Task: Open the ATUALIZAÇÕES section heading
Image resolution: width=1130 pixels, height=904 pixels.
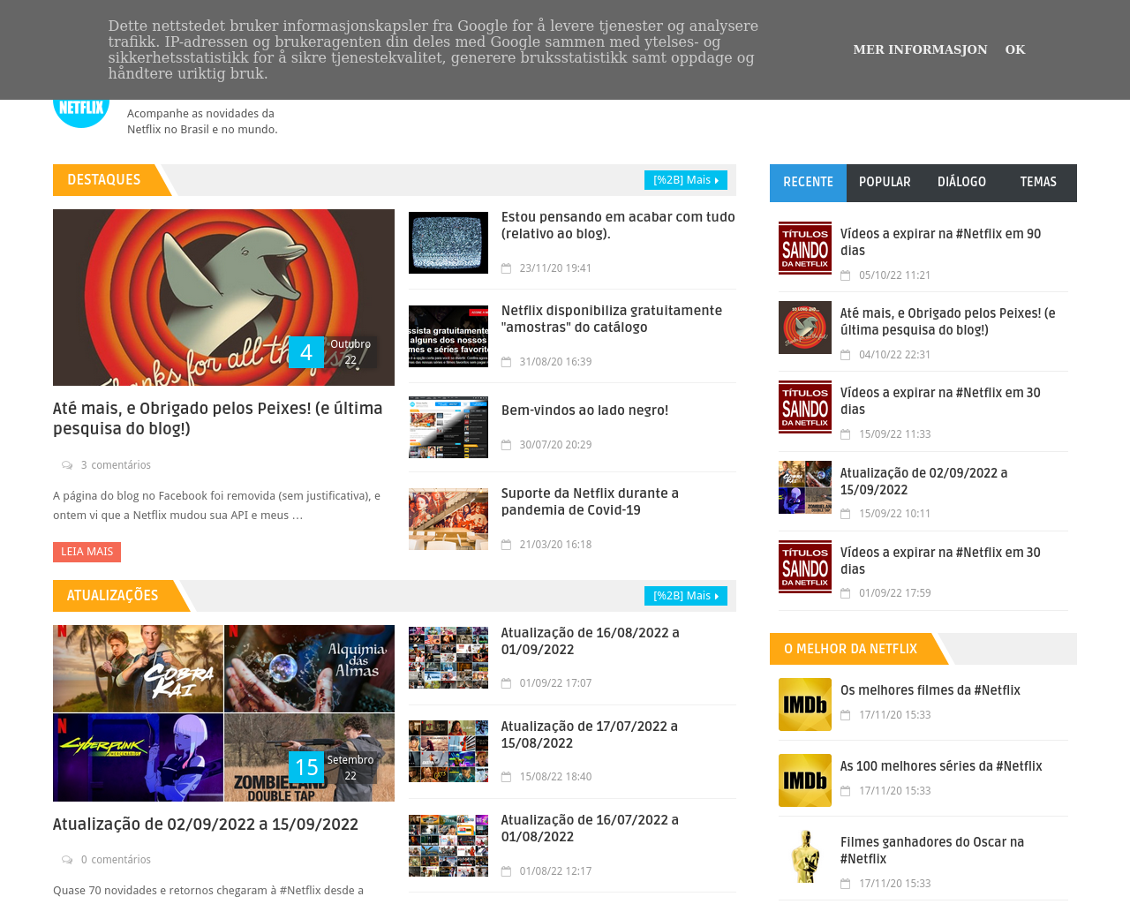Action: pyautogui.click(x=113, y=596)
